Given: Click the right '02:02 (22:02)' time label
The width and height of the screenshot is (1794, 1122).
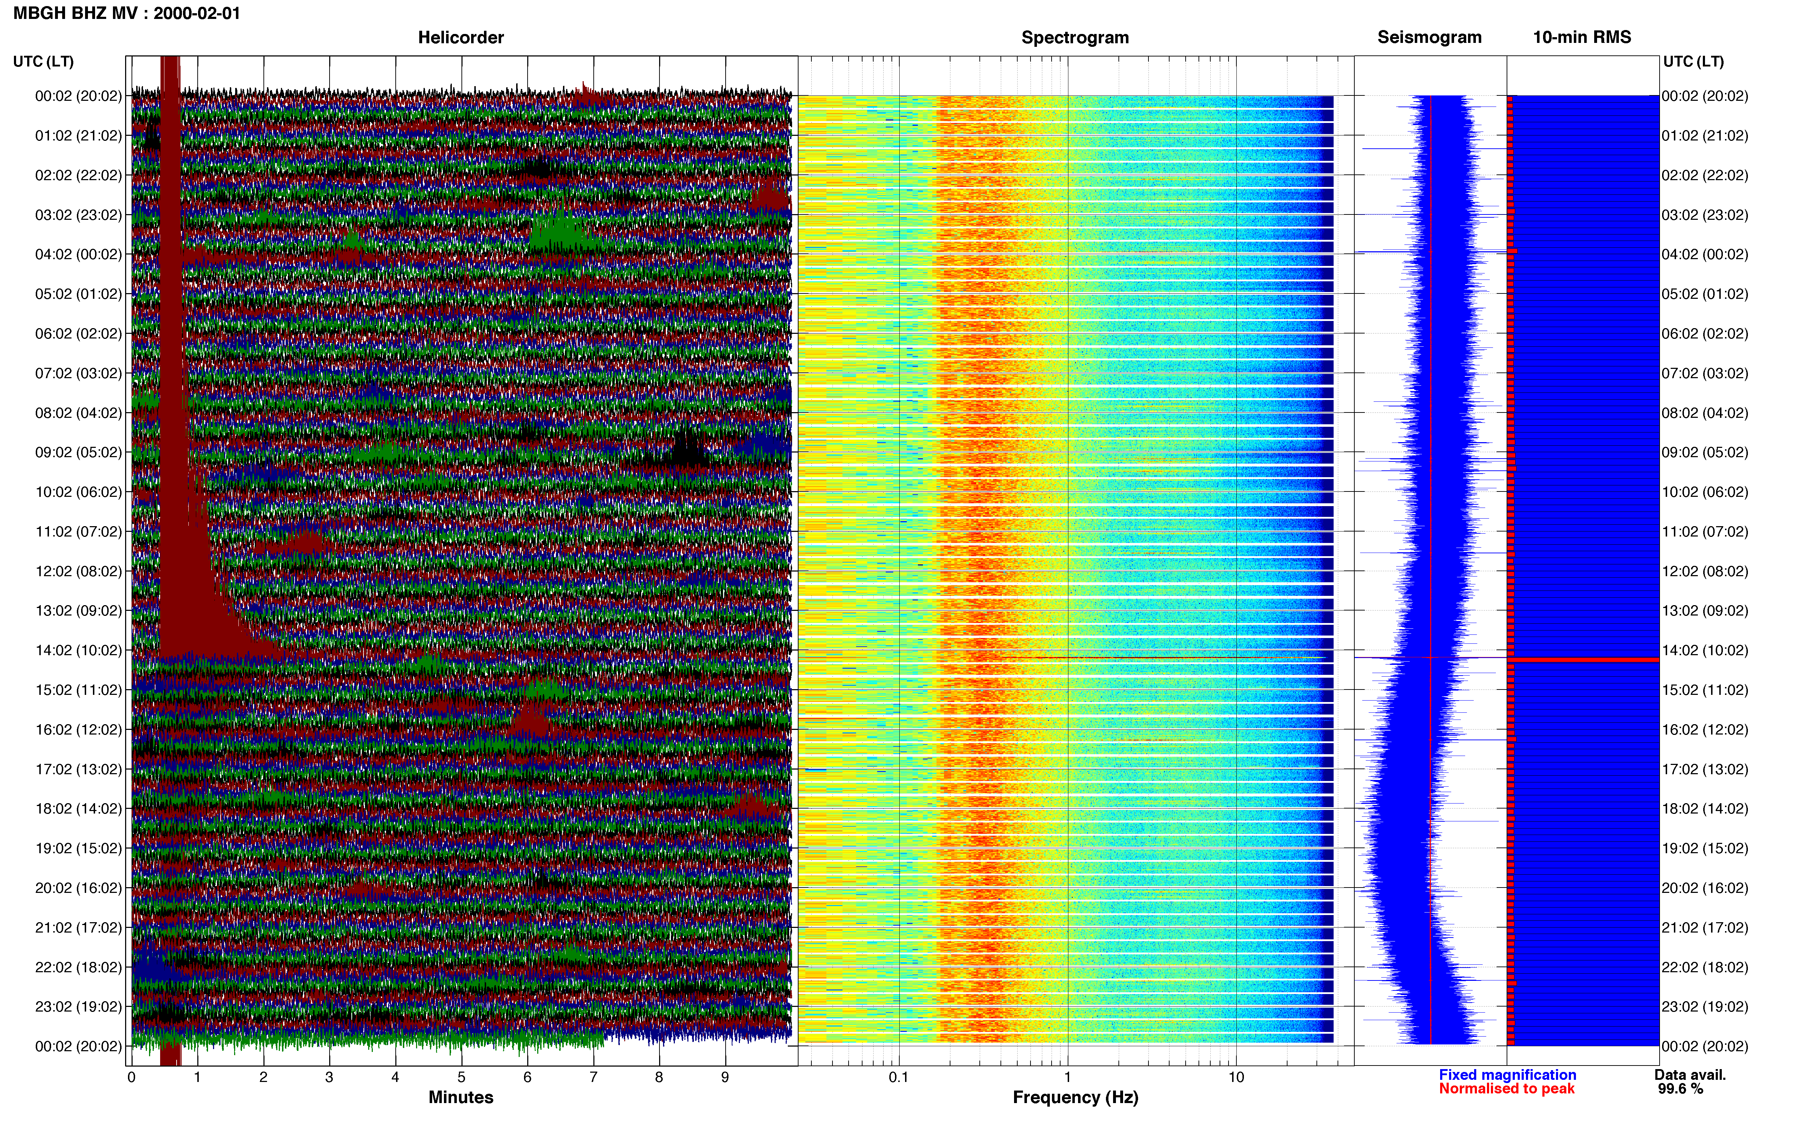Looking at the screenshot, I should coord(1705,175).
